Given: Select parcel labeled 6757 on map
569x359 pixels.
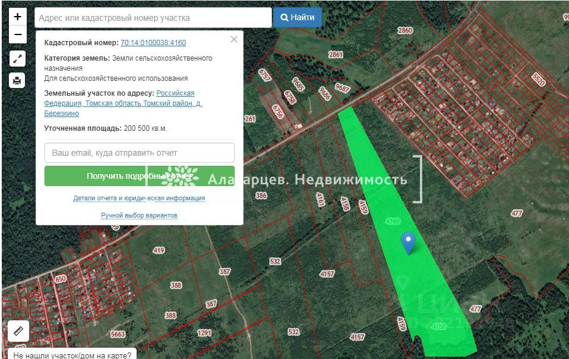Looking at the screenshot, I should [264, 75].
